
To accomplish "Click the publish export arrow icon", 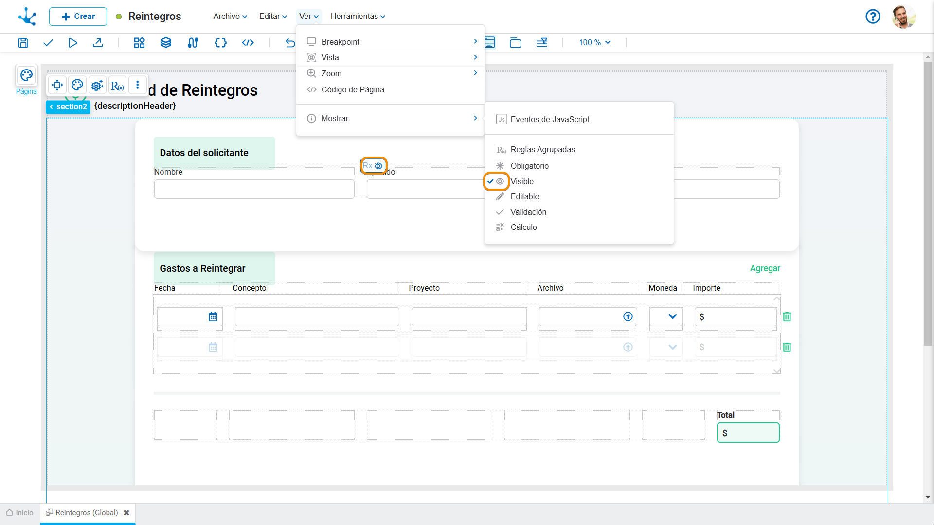I will (98, 43).
